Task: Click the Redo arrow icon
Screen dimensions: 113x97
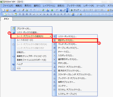Action: point(34,10)
